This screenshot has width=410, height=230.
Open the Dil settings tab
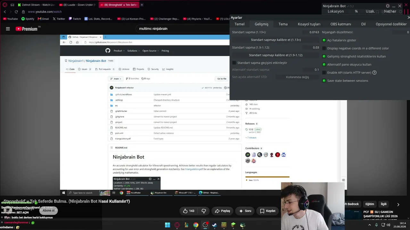(x=364, y=24)
